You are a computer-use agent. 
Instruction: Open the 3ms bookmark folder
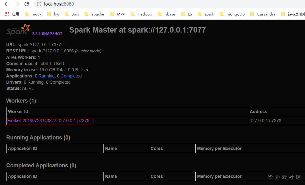(x=72, y=14)
